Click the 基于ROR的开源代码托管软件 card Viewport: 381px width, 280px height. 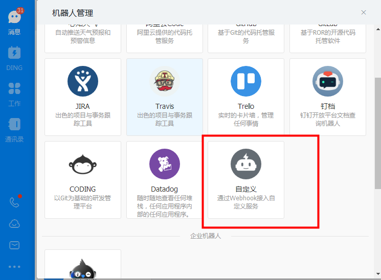pos(327,38)
